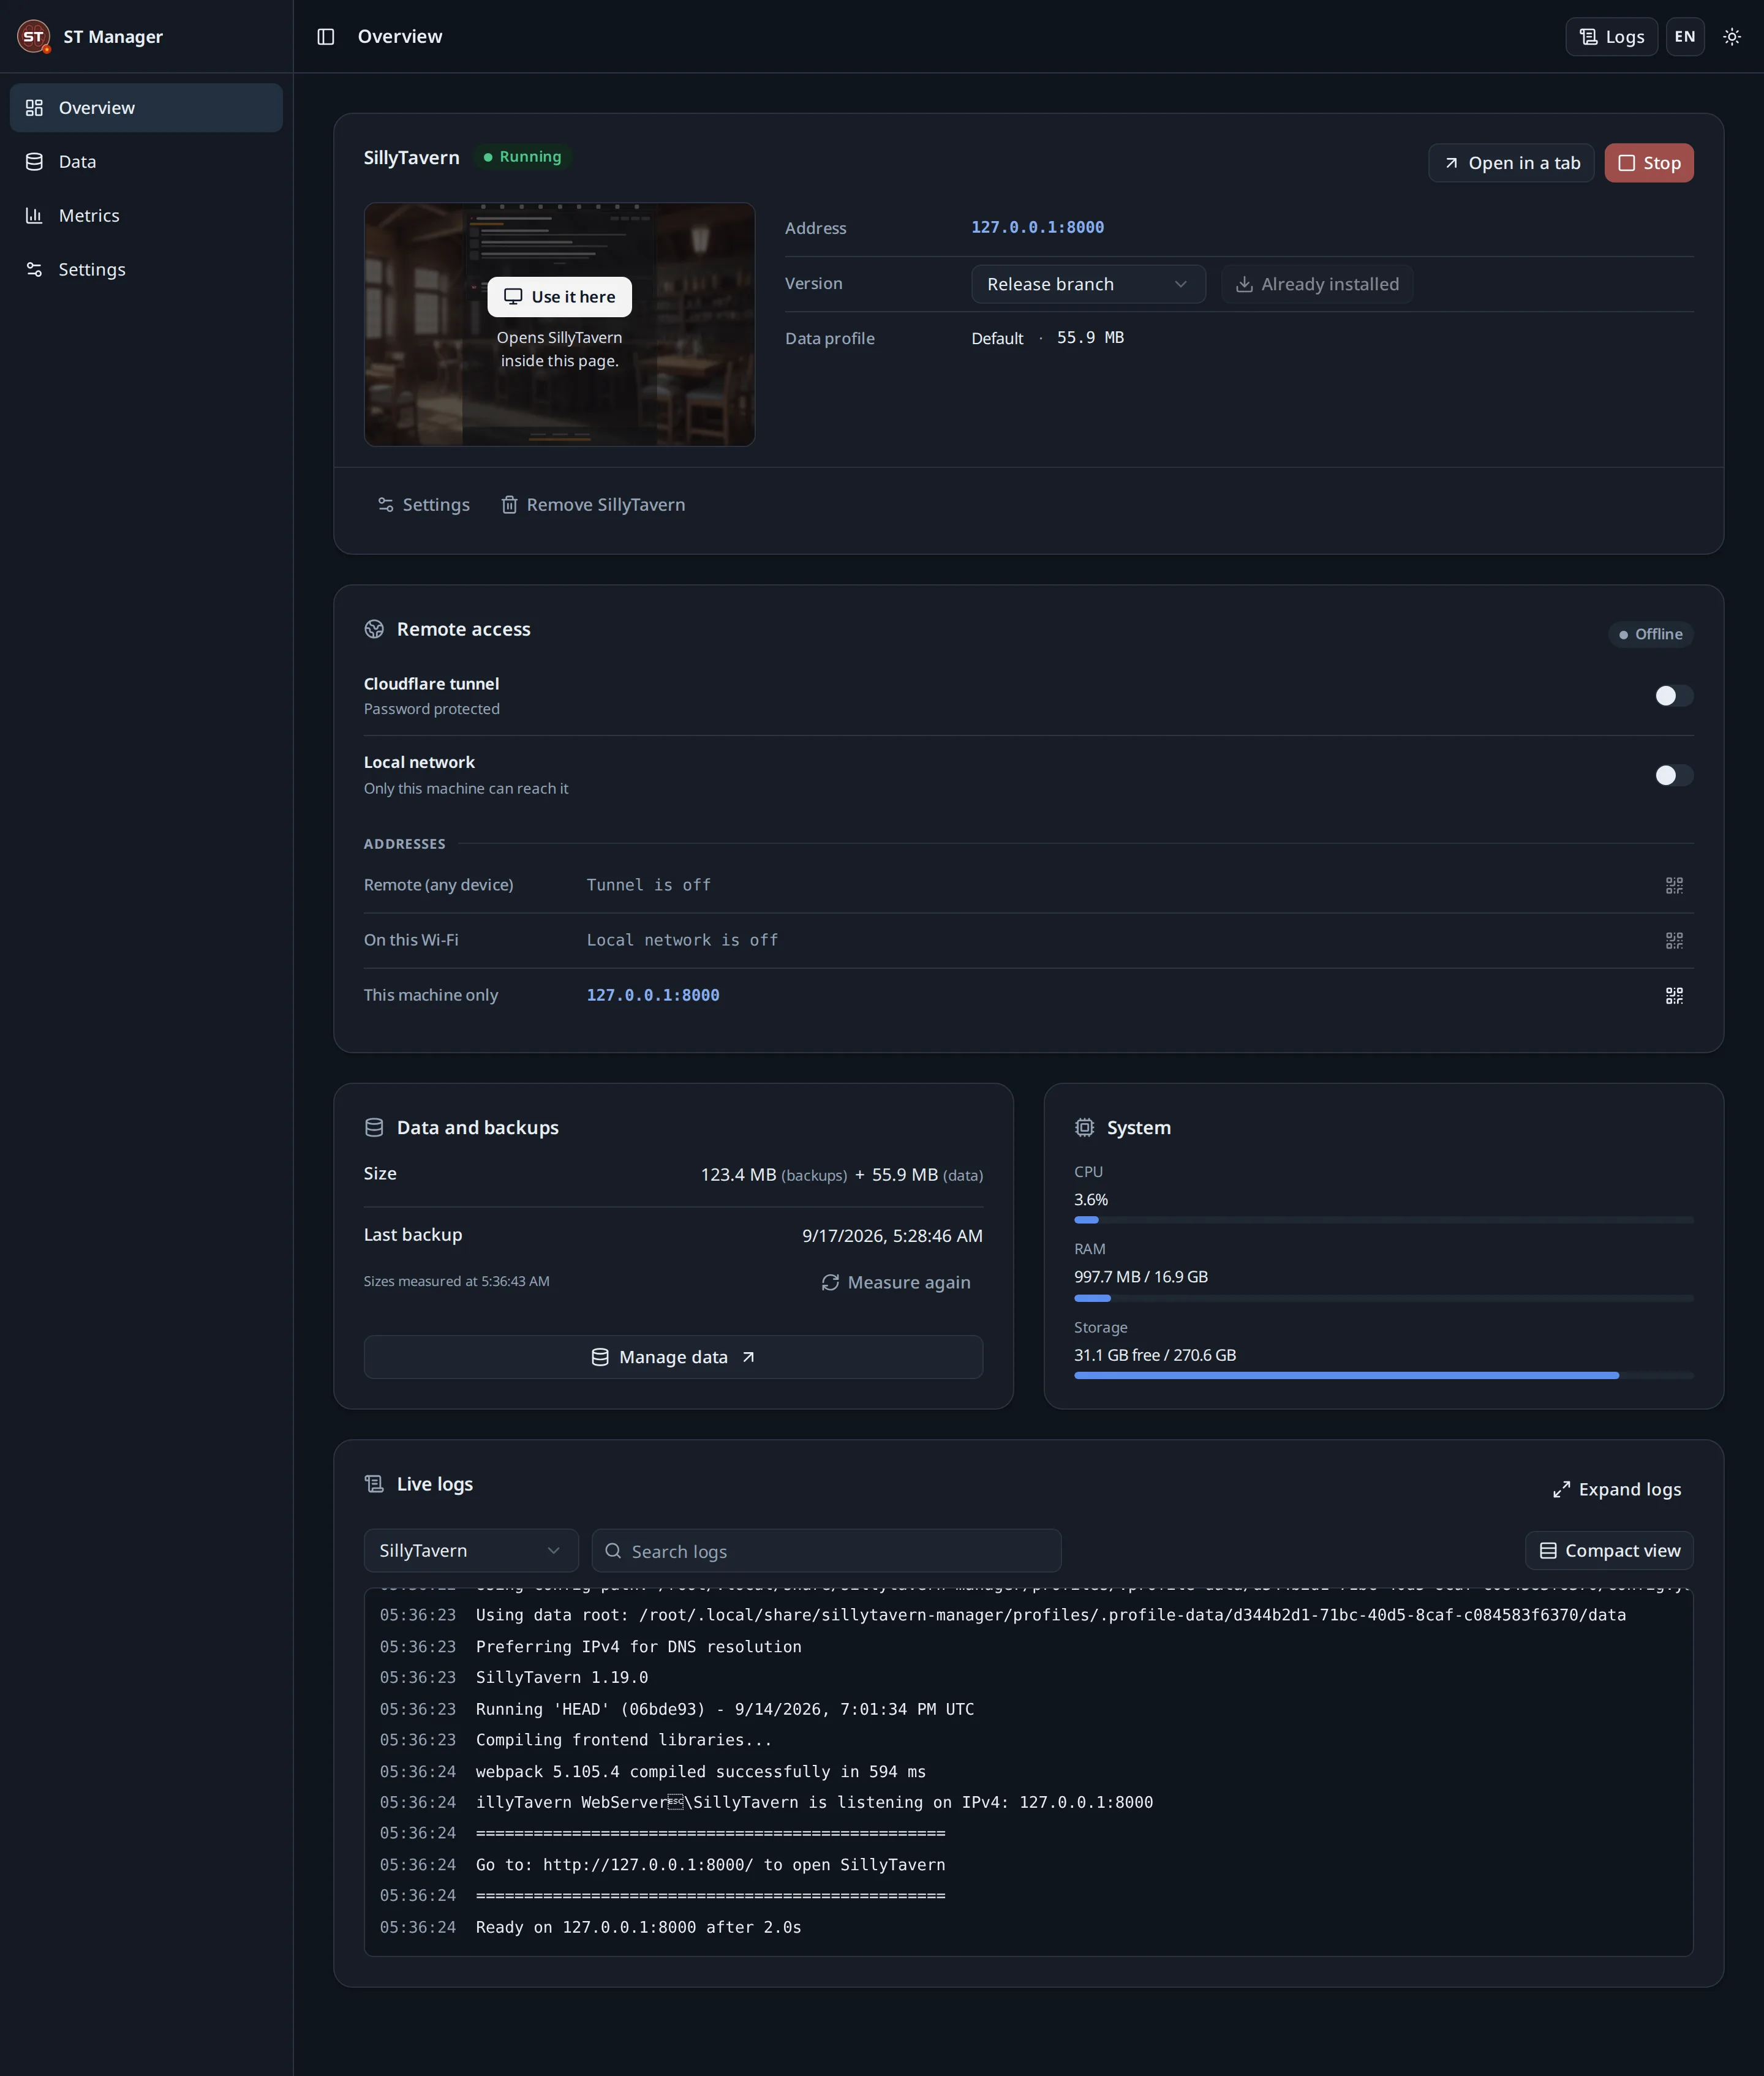Click the Offline status badge
1764x2076 pixels.
click(x=1650, y=635)
